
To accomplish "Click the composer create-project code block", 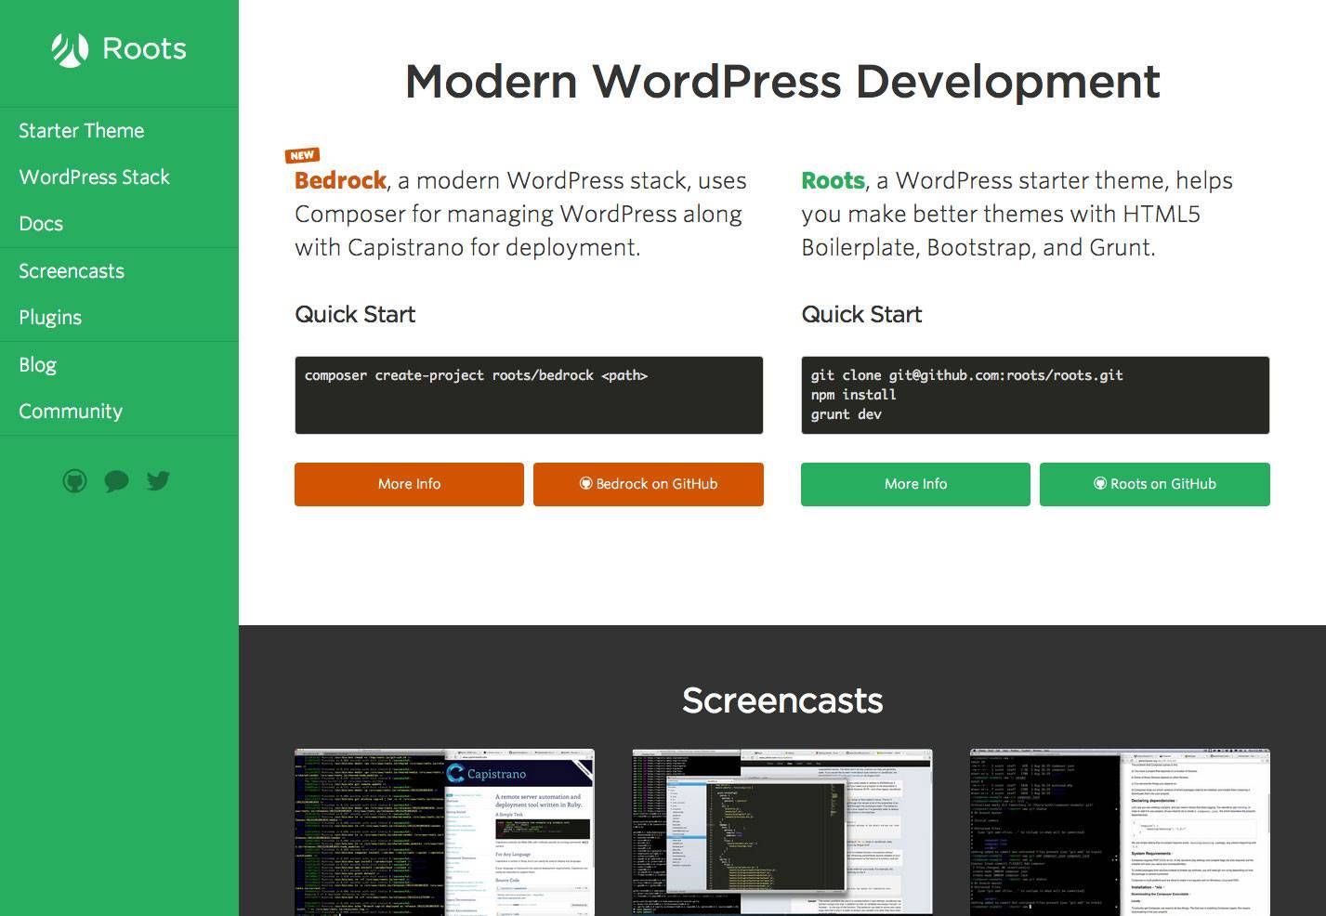I will click(x=529, y=395).
